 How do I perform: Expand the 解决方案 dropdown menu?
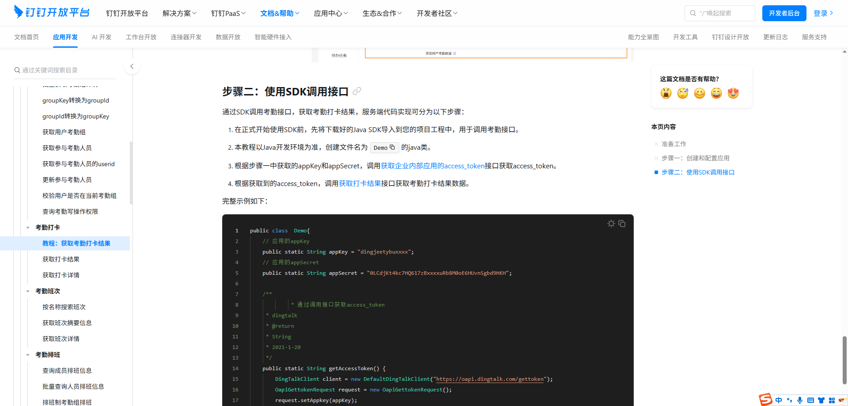179,13
